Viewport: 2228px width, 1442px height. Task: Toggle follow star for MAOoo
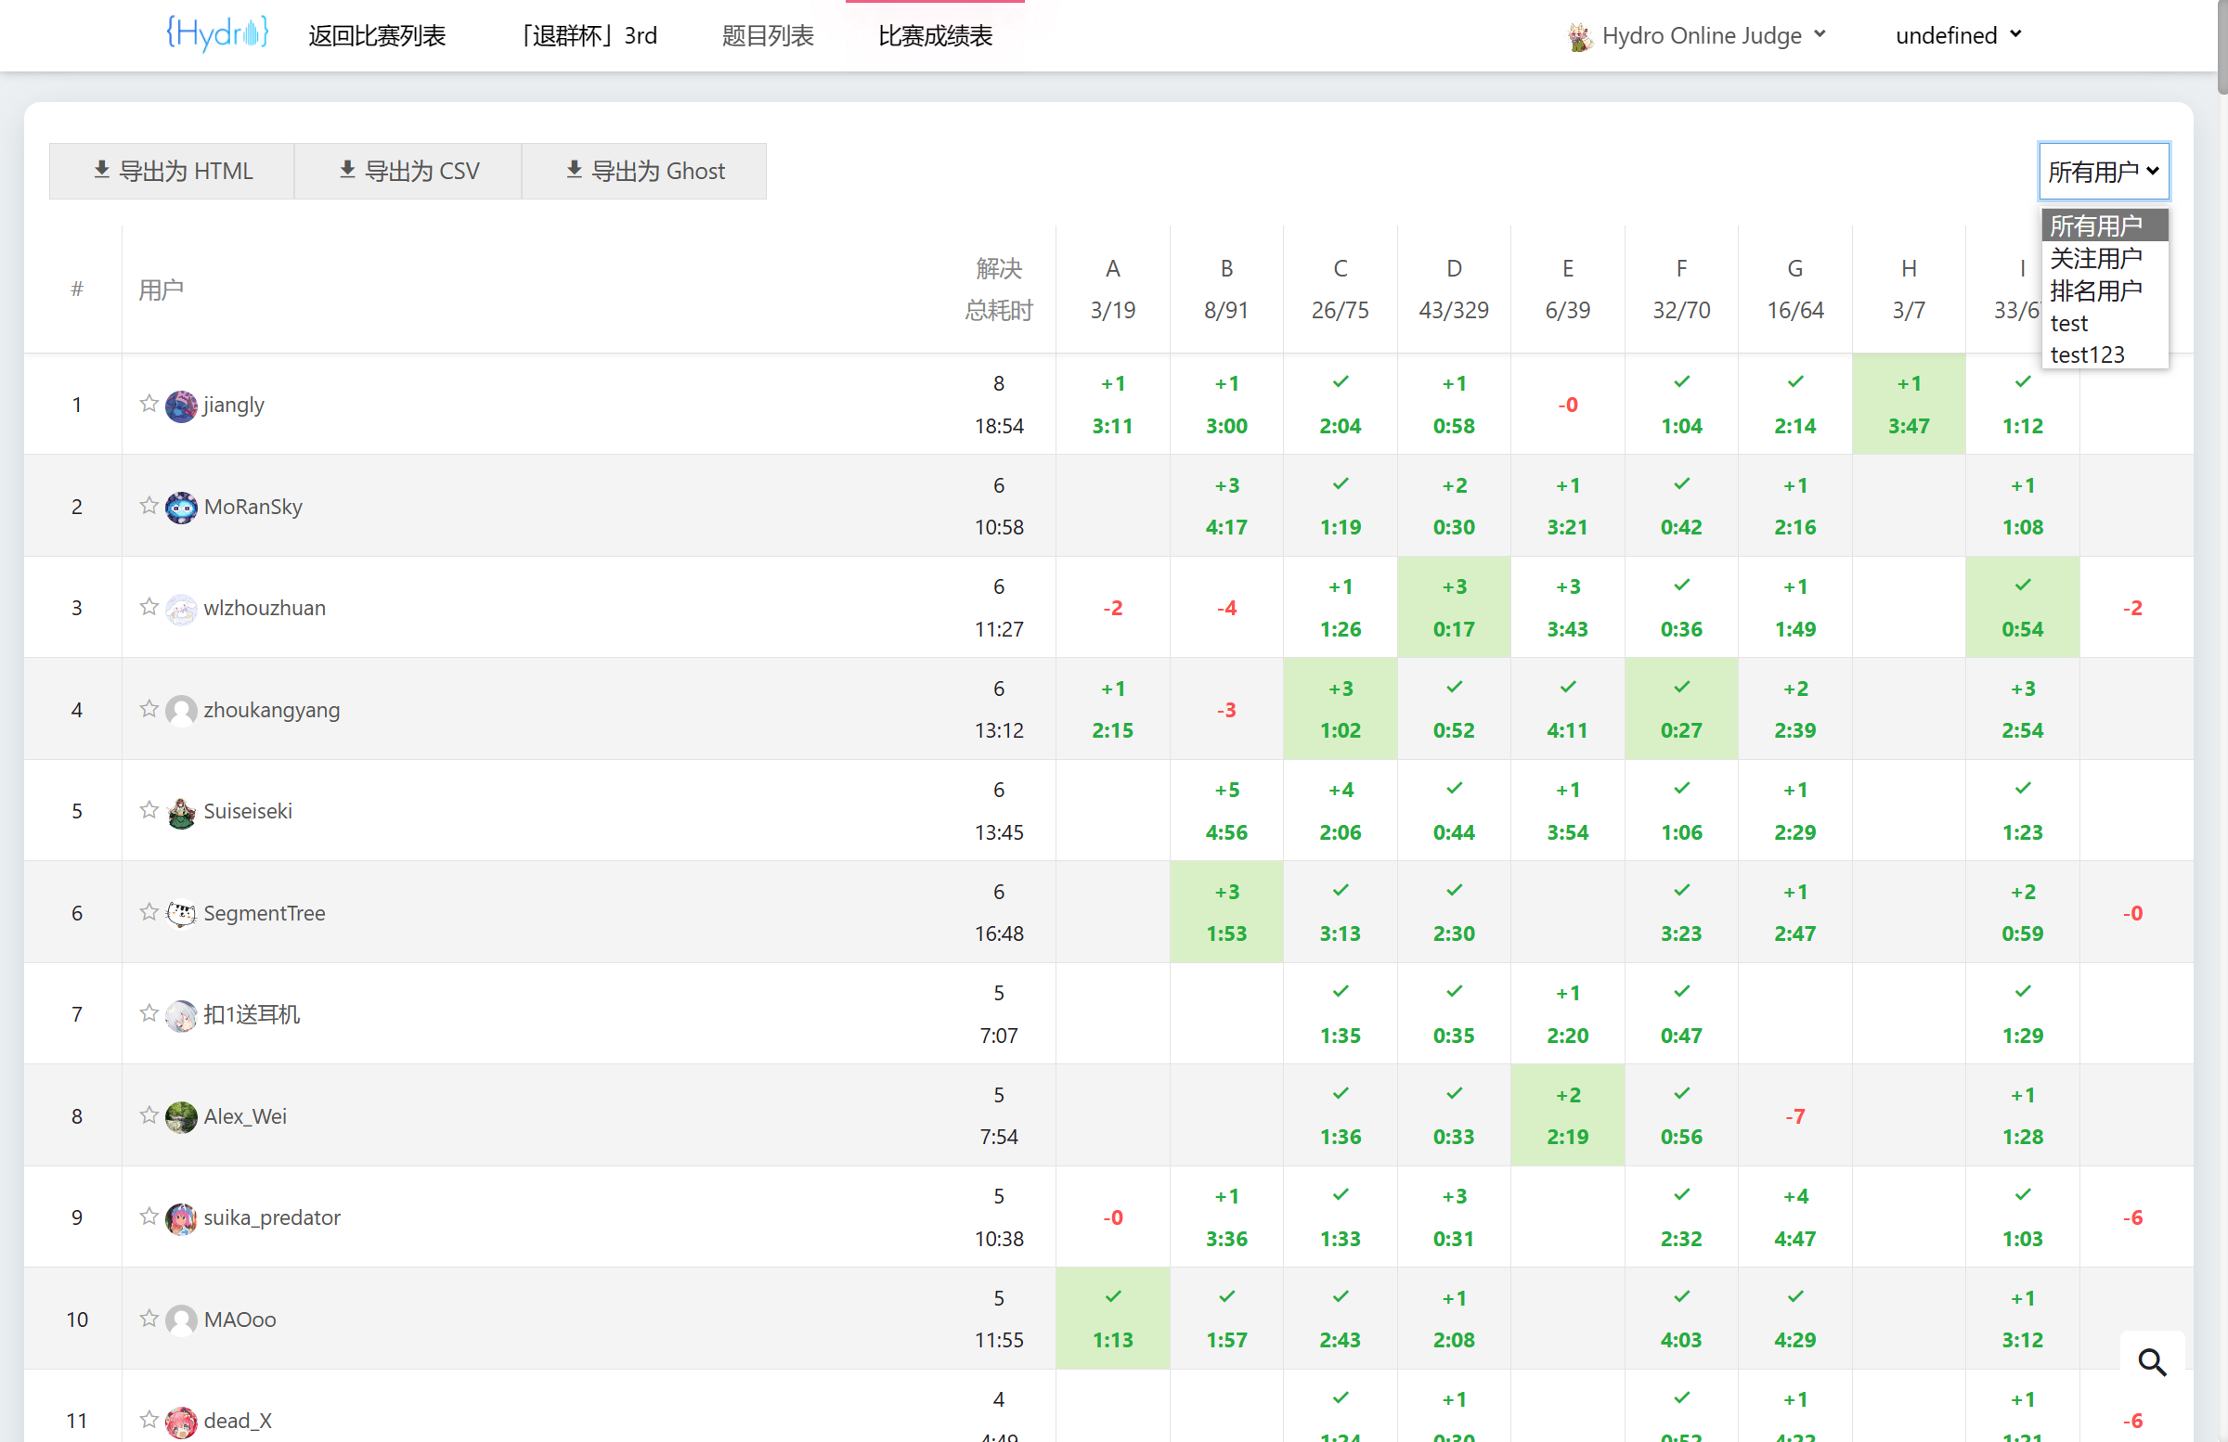click(149, 1319)
